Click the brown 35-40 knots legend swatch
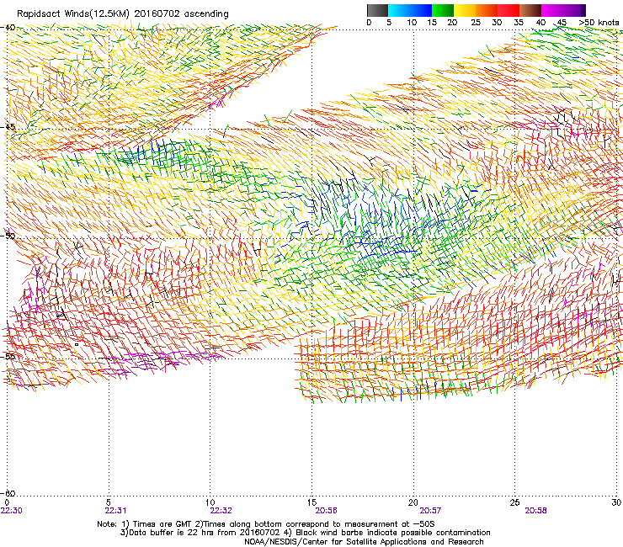623x547 pixels. tap(530, 10)
